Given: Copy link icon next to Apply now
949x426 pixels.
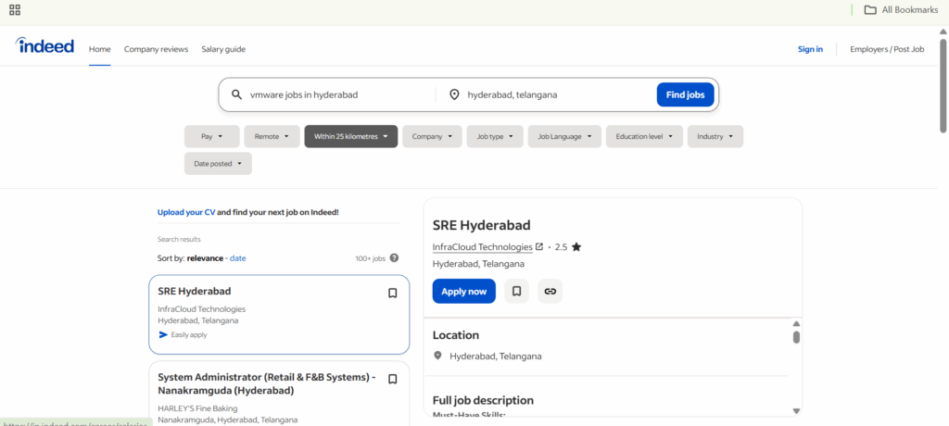Looking at the screenshot, I should (550, 292).
